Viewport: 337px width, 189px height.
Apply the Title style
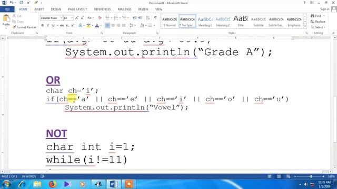[x=241, y=22]
